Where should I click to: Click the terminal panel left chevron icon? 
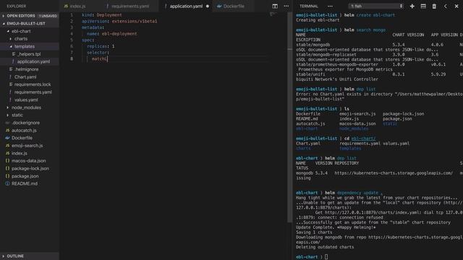point(446,6)
